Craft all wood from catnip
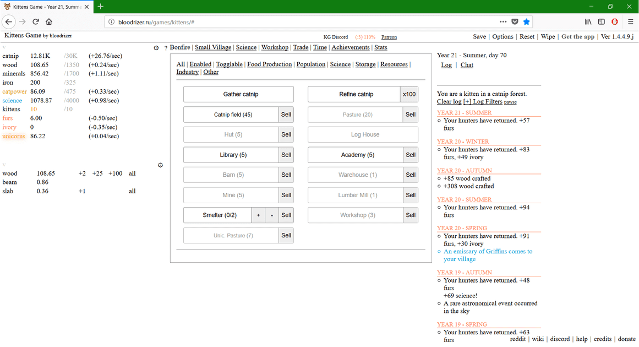Image resolution: width=639 pixels, height=347 pixels. (x=132, y=173)
